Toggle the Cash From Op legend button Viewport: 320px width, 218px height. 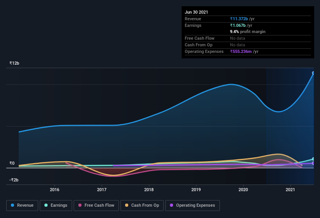pos(142,206)
